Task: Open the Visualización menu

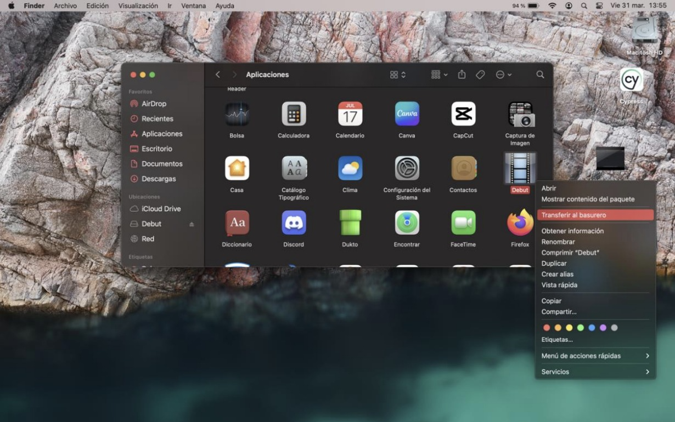Action: [138, 5]
